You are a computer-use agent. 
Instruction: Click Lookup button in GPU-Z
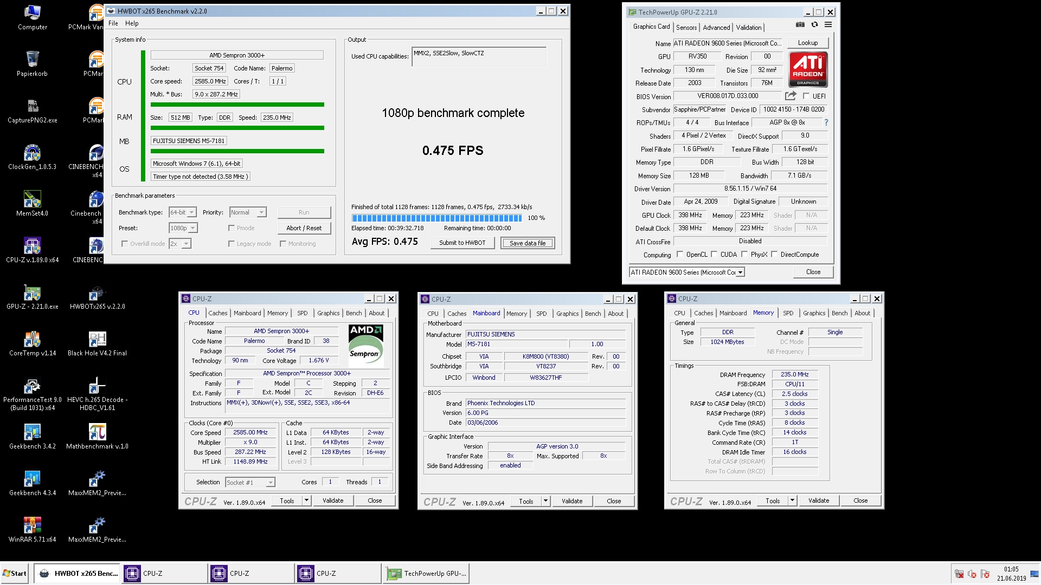point(807,43)
